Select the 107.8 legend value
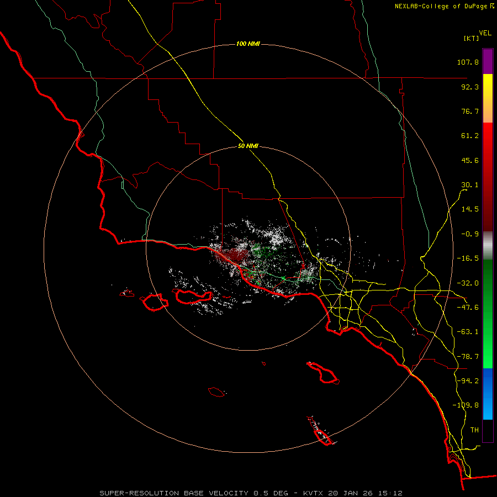 (468, 62)
